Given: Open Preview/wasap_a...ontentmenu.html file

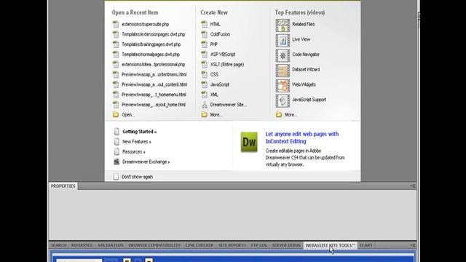Looking at the screenshot, I should (x=154, y=74).
